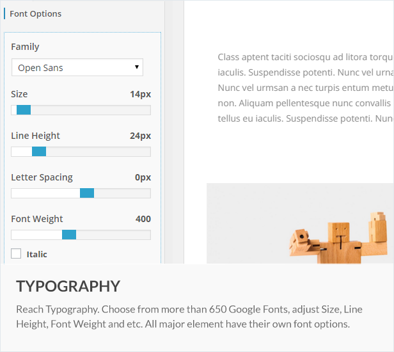394x352 pixels.
Task: Open the Family font dropdown showing Open Sans
Action: click(x=70, y=68)
